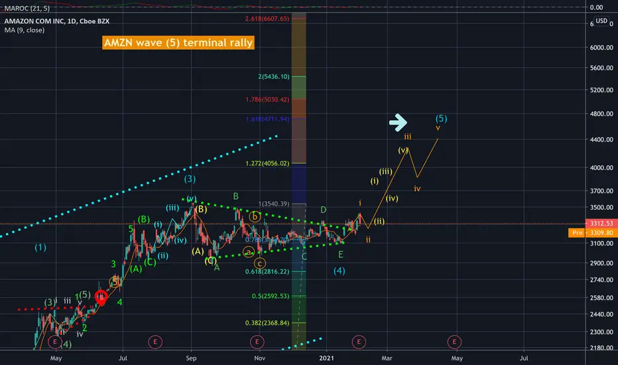
Task: Click the Nov label on time axis
Action: point(259,358)
